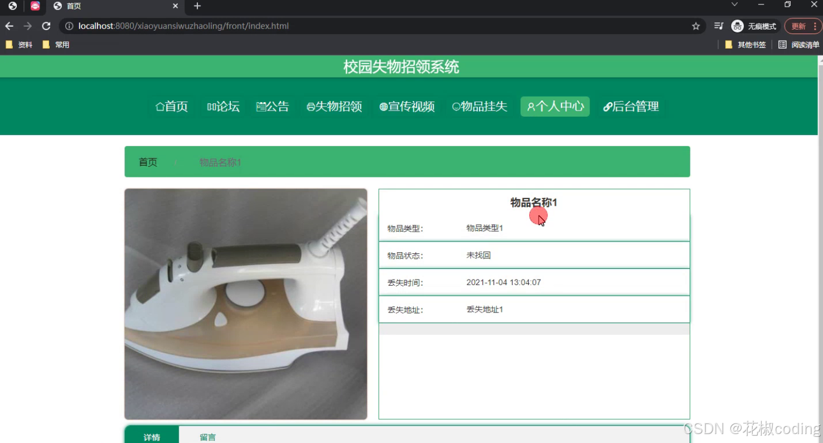Switch to the 留言 messages tab

pos(207,437)
